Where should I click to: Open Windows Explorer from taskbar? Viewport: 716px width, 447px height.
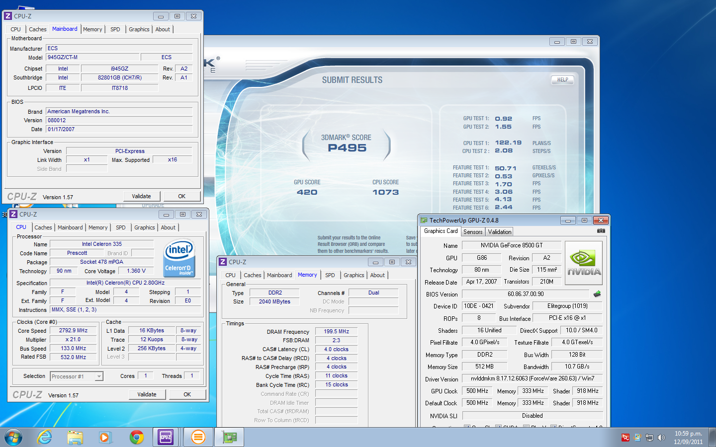75,437
